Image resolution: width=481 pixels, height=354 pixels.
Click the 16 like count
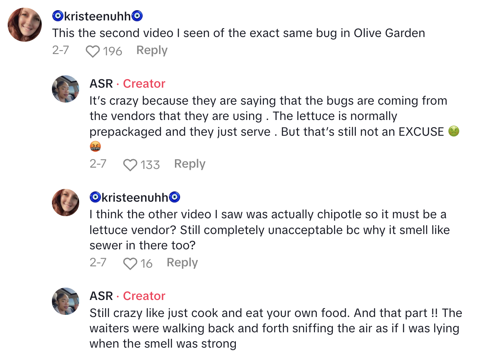pos(146,264)
